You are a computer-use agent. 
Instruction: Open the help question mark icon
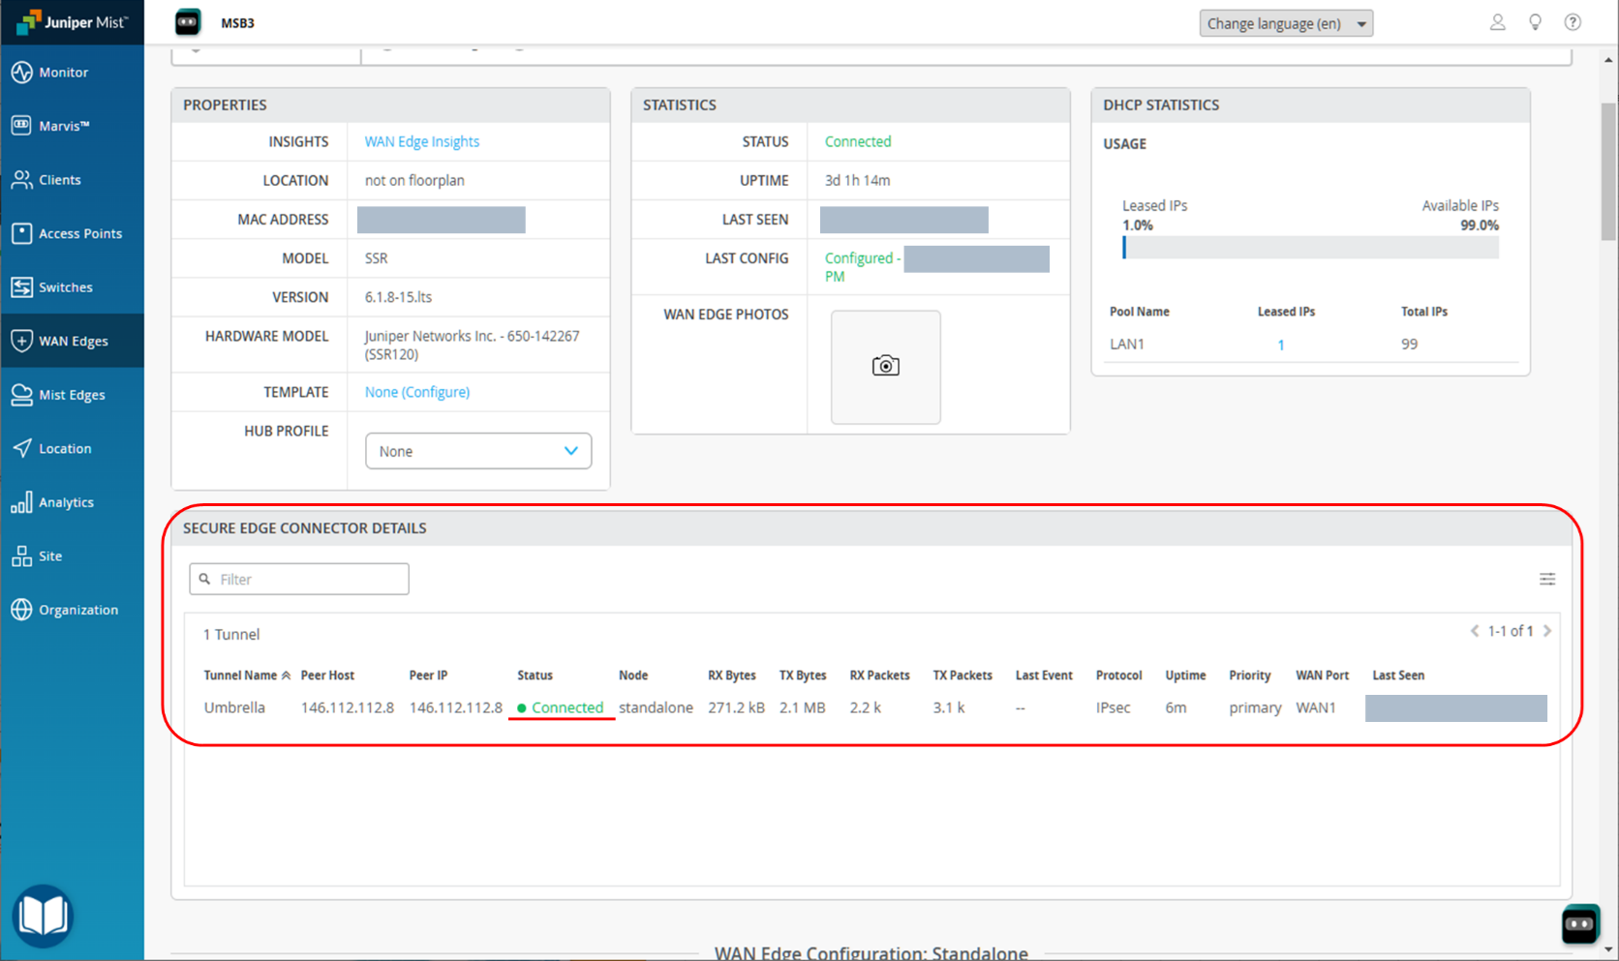coord(1573,22)
